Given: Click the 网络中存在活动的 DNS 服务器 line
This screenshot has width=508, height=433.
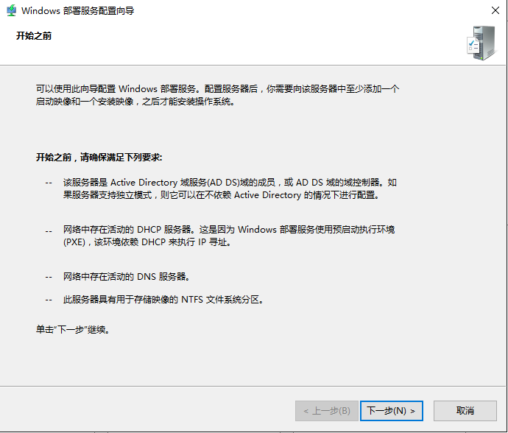Looking at the screenshot, I should pos(127,276).
